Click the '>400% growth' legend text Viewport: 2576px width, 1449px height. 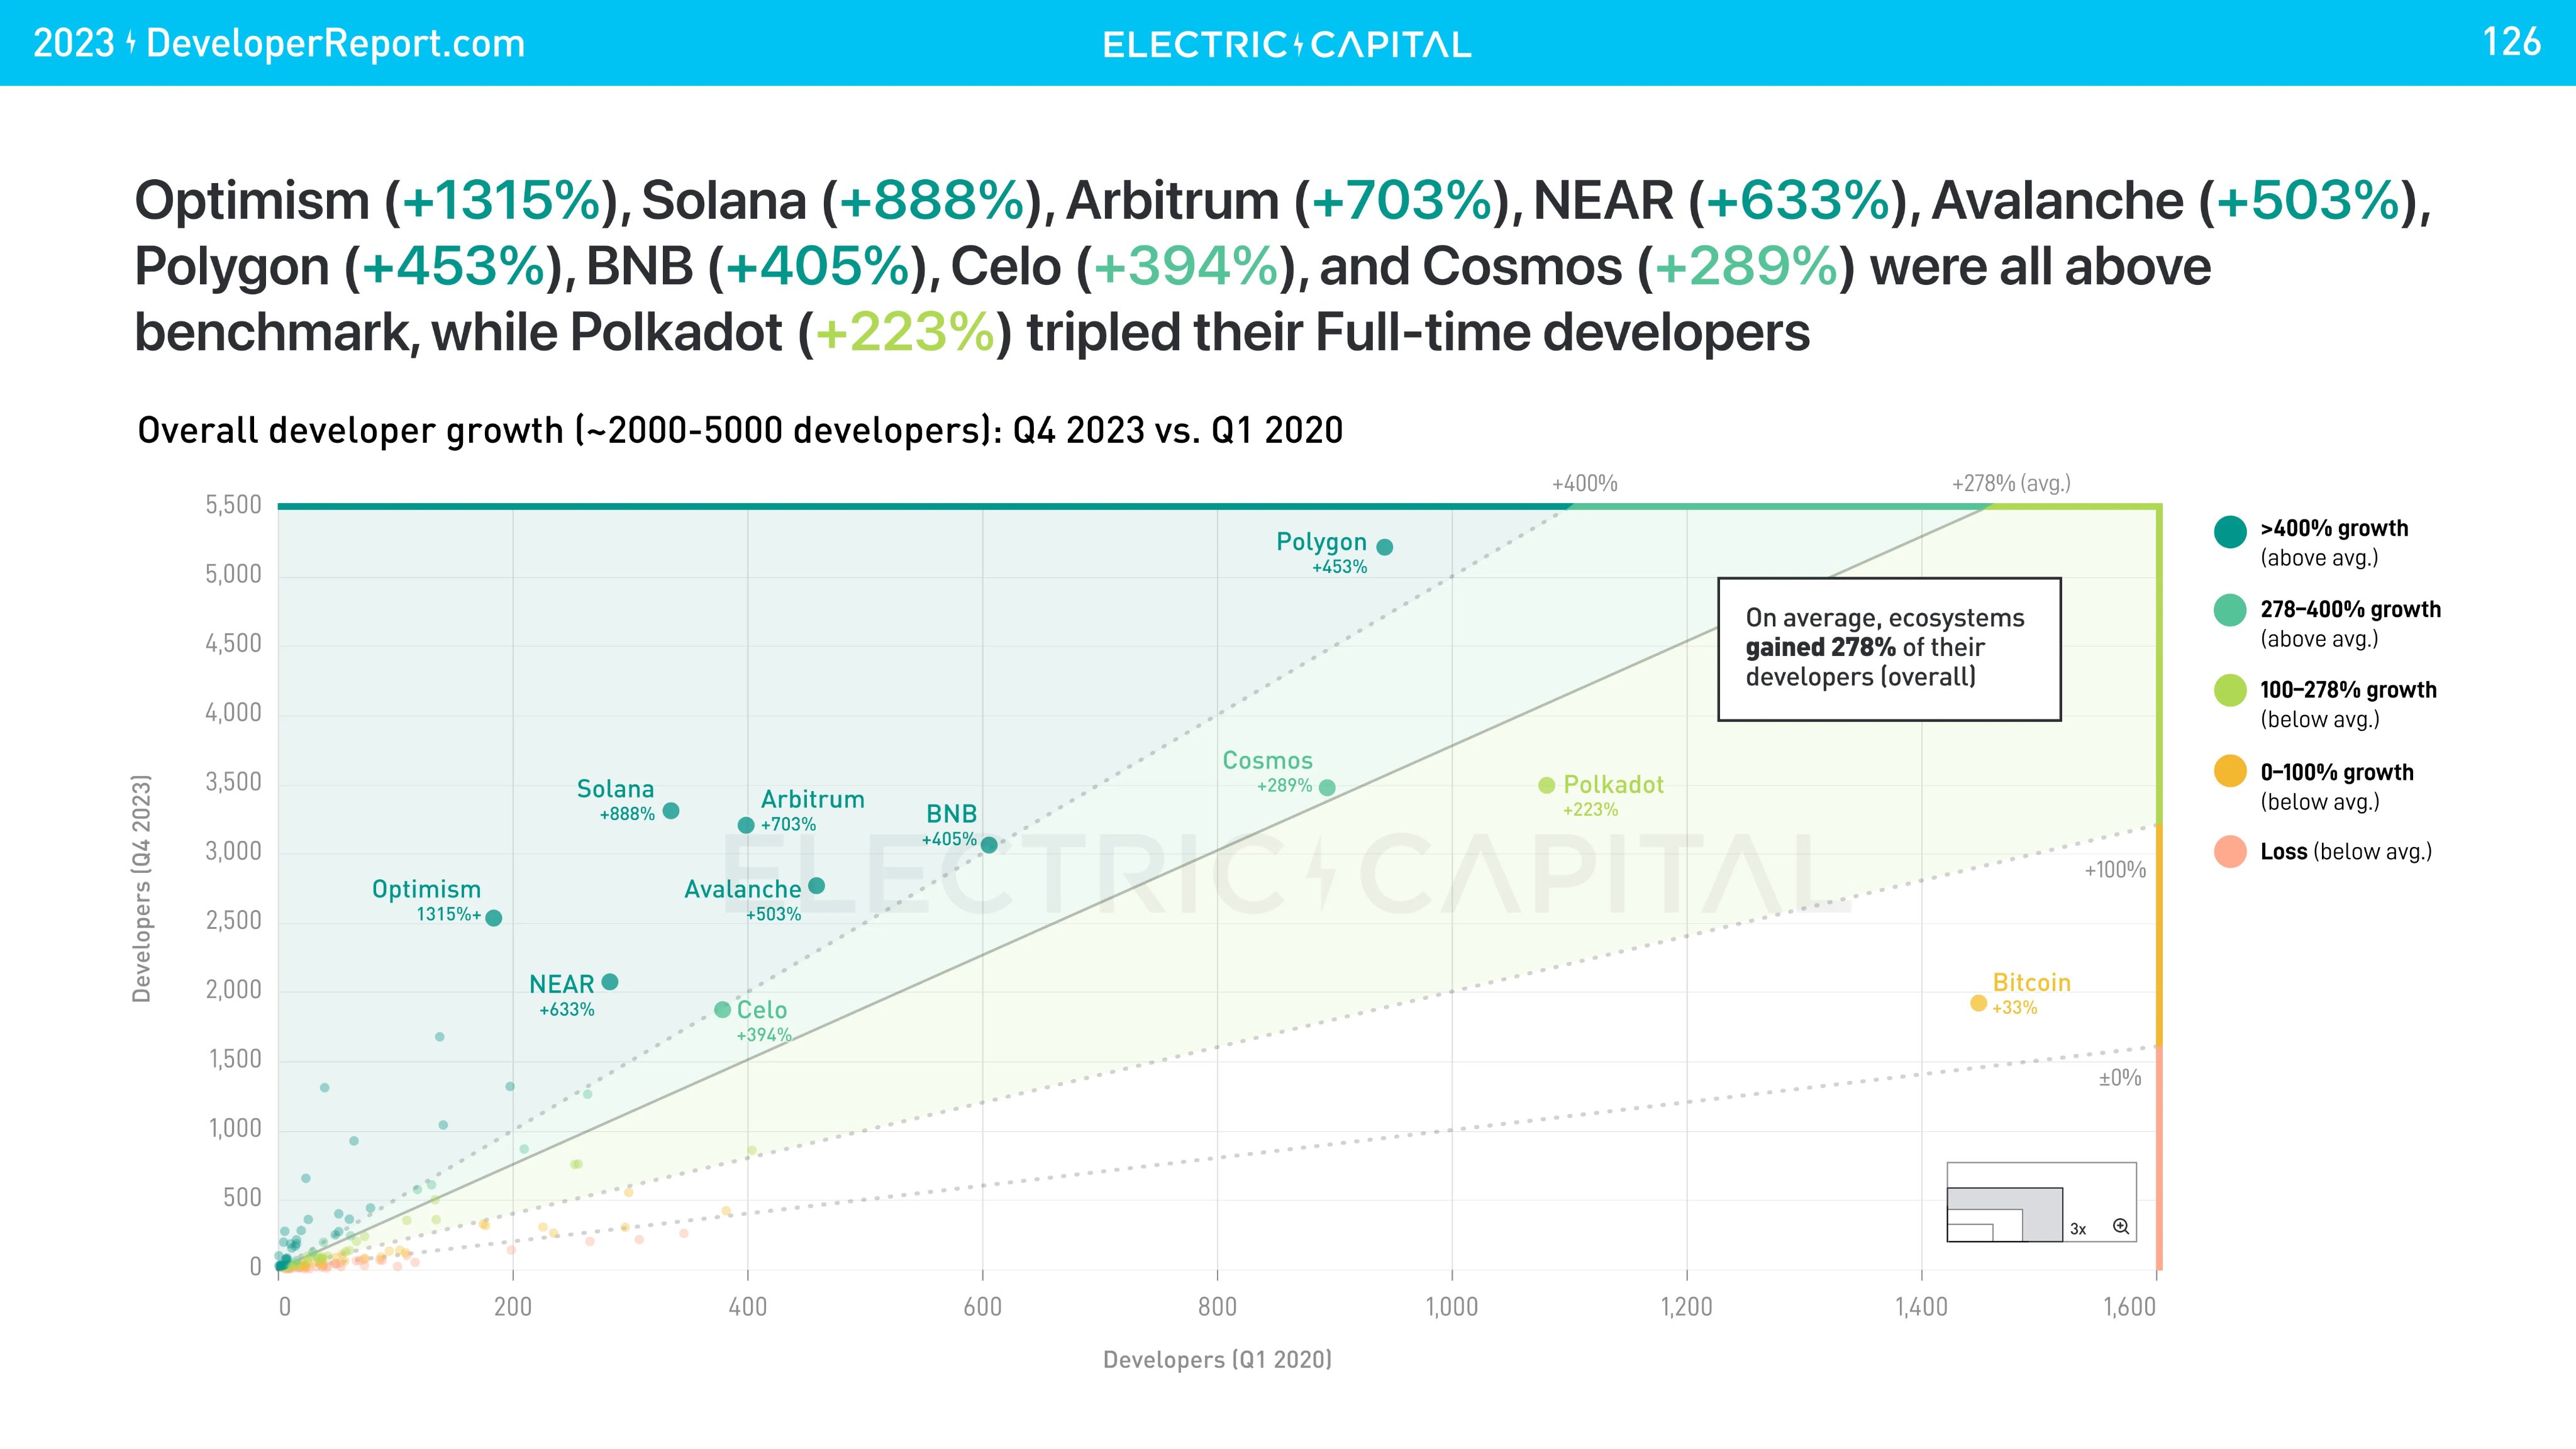2334,528
